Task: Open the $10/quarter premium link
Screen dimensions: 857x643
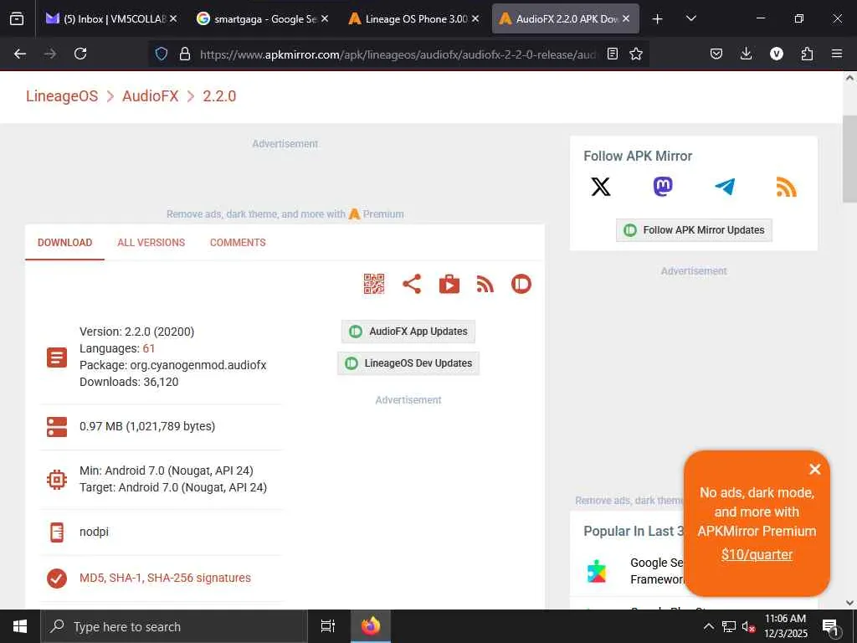Action: click(x=757, y=554)
